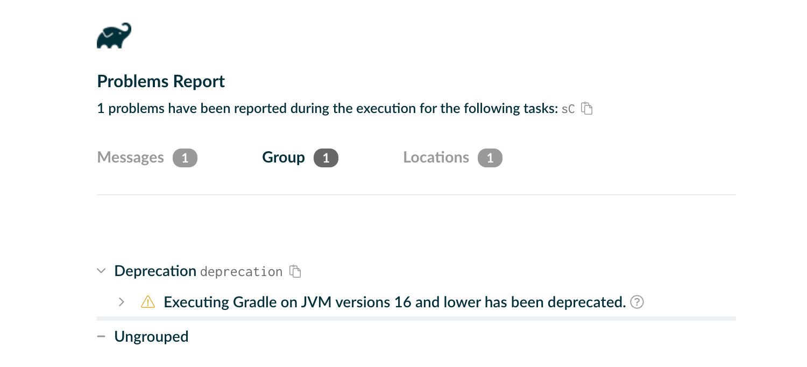
Task: Collapse the Deprecation group via its chevron
Action: (101, 271)
